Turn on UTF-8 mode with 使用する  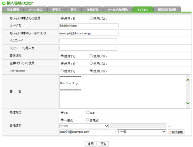(x=62, y=71)
